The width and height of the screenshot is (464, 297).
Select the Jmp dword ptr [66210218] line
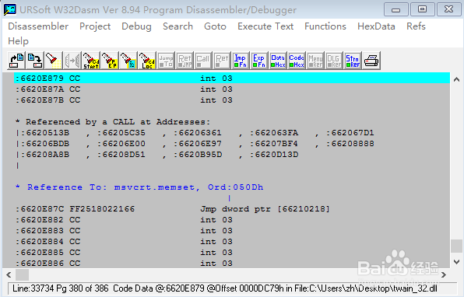coord(232,209)
